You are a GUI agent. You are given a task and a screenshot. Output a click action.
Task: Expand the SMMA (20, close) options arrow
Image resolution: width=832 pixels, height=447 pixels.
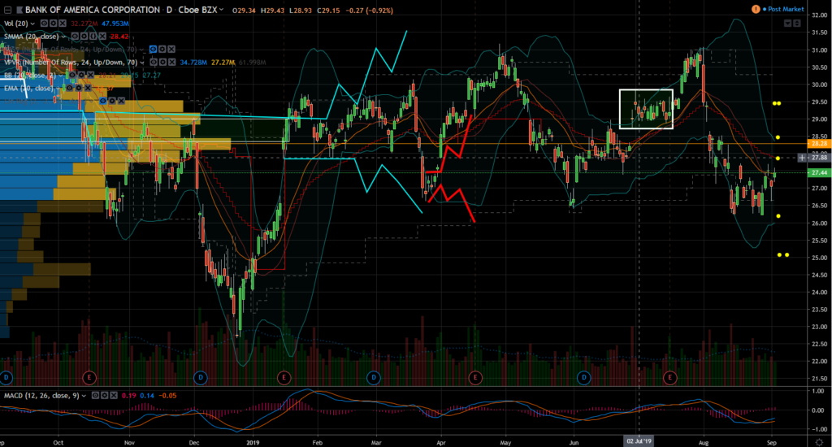click(63, 37)
